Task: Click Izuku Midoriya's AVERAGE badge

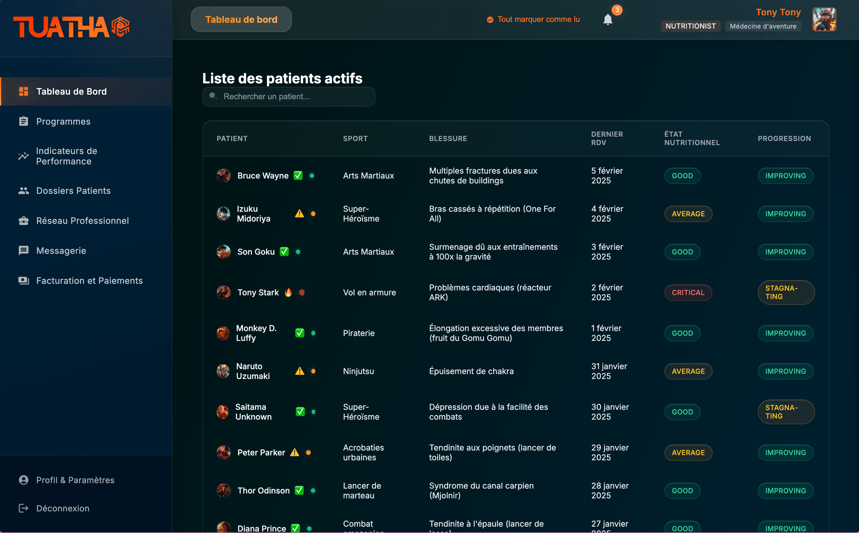Action: tap(688, 214)
